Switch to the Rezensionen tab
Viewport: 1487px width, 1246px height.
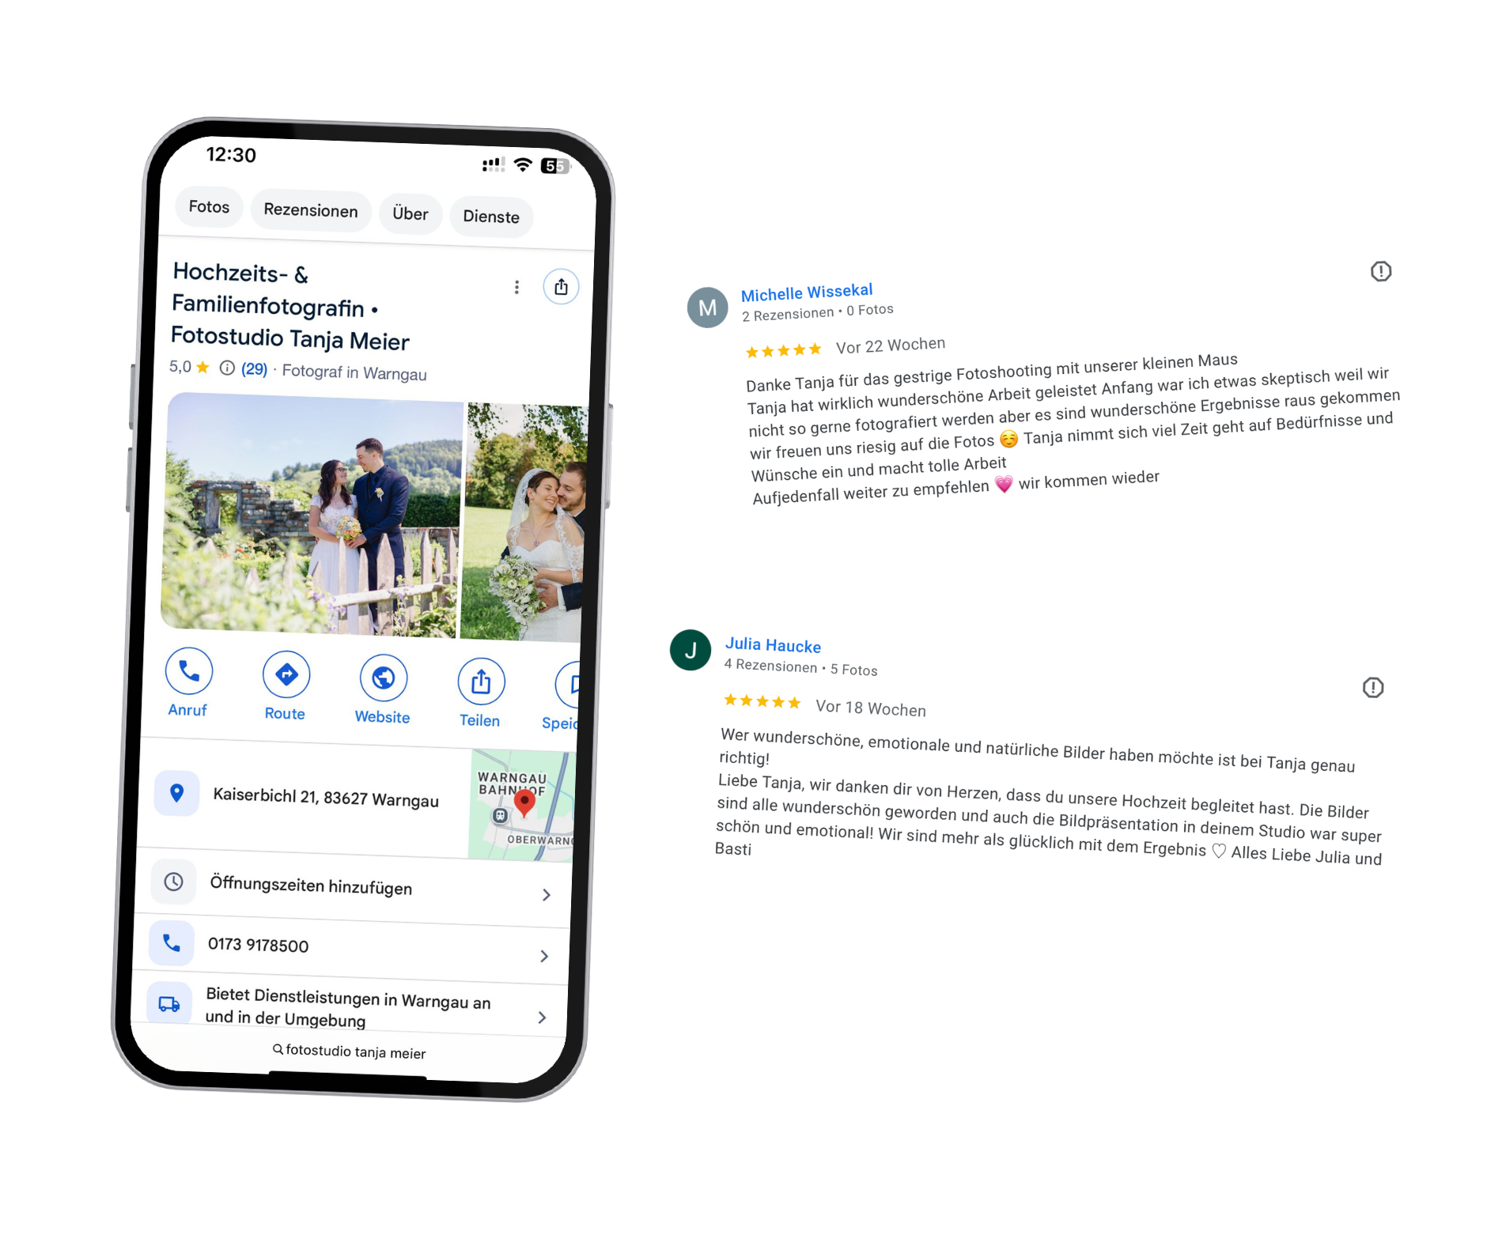point(311,210)
